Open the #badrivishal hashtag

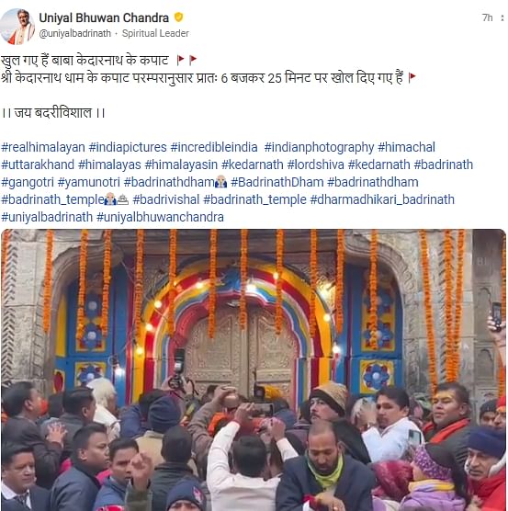coord(165,199)
